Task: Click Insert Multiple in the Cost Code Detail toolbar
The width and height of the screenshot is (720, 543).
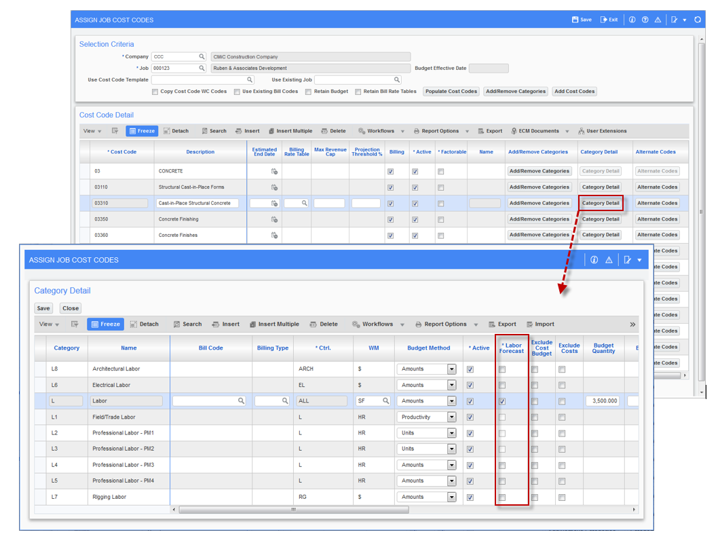Action: pyautogui.click(x=290, y=131)
